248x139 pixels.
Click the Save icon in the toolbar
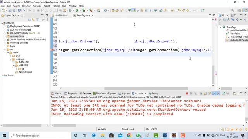pyautogui.click(x=10, y=10)
